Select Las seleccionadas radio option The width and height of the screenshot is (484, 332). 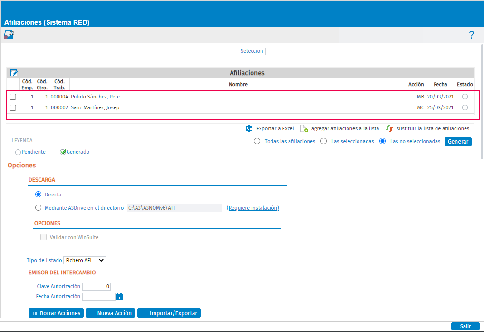coord(323,141)
